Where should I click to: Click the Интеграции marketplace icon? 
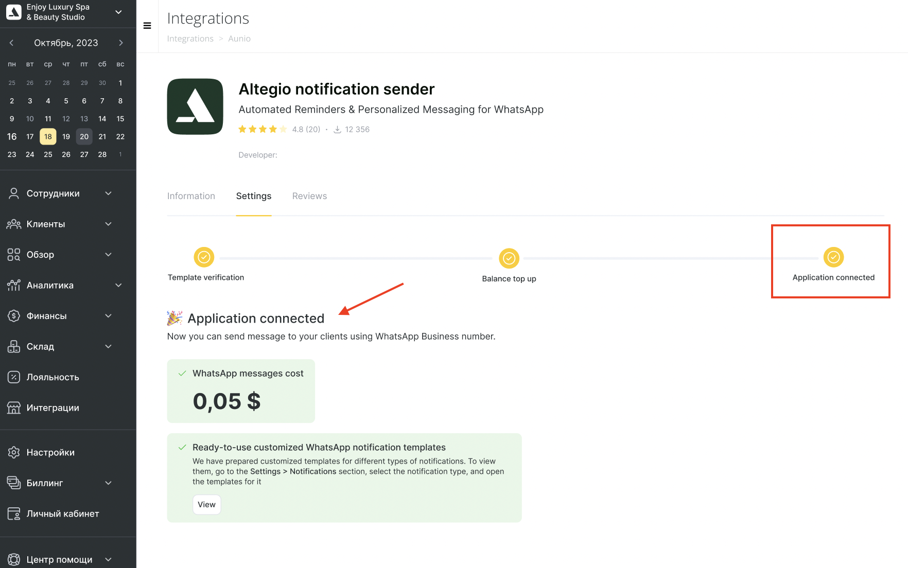pos(14,408)
